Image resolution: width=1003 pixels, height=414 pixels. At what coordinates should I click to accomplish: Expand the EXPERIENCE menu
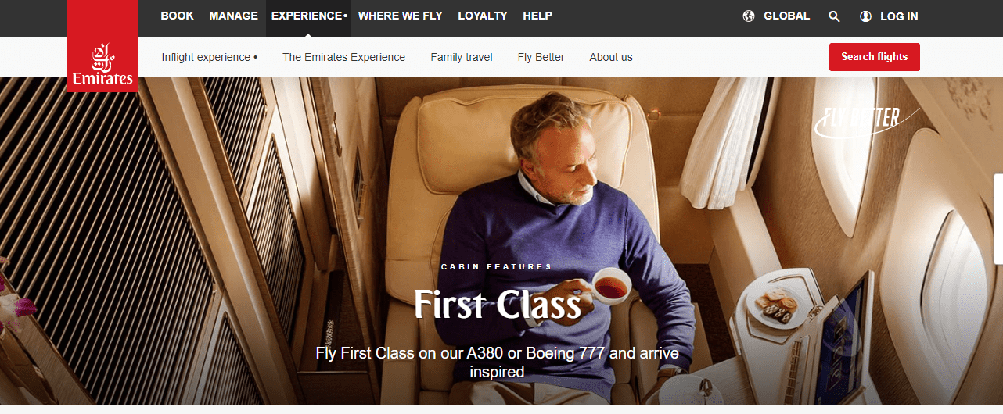click(308, 16)
